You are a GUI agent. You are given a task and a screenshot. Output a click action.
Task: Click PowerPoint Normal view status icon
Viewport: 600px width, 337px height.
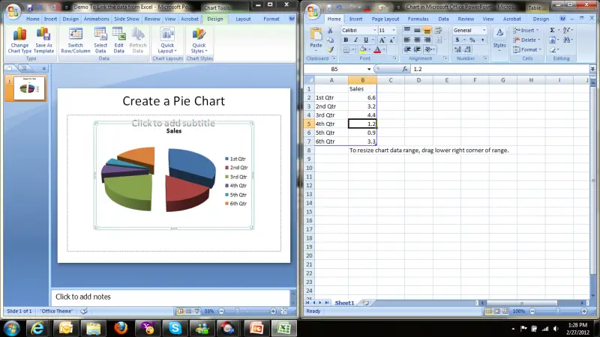[180, 311]
